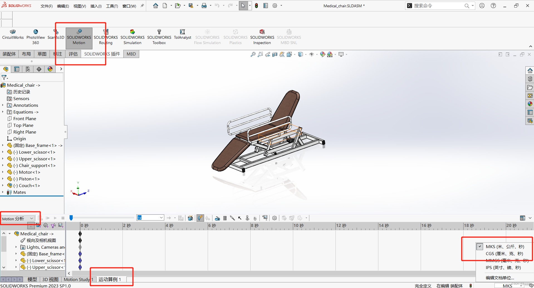Click the motion study time slider handle
Viewport: 534px width, 288px height.
coord(71,218)
